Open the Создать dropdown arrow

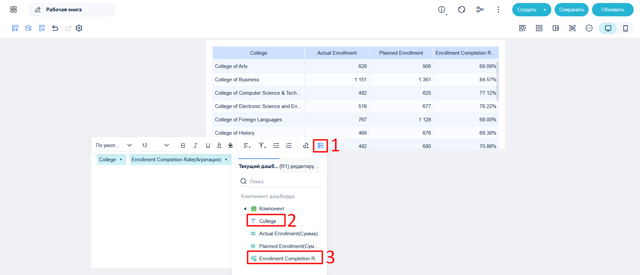tap(545, 10)
